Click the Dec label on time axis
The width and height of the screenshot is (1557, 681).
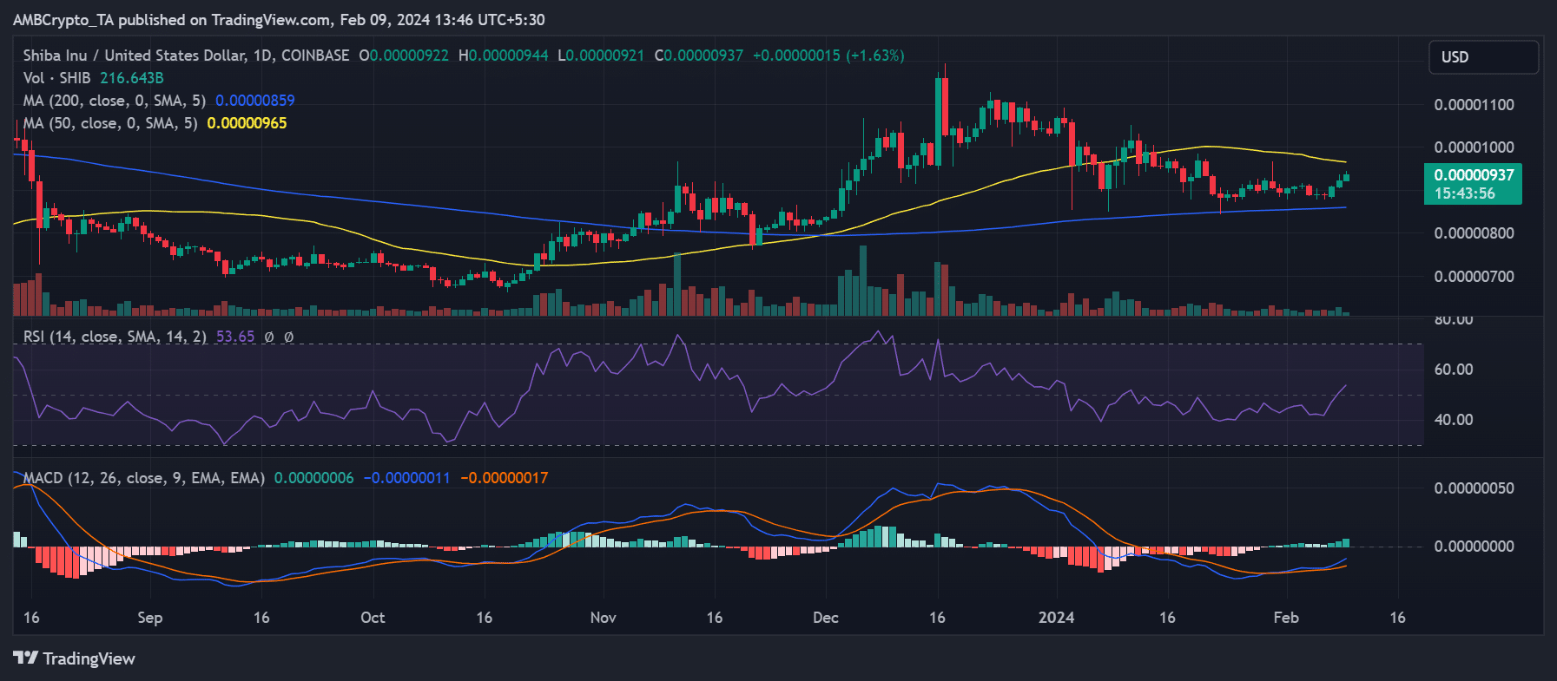tap(826, 618)
